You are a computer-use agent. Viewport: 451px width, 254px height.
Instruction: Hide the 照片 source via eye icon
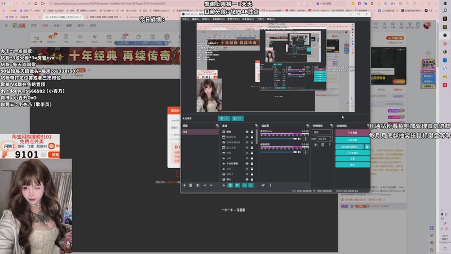click(247, 179)
